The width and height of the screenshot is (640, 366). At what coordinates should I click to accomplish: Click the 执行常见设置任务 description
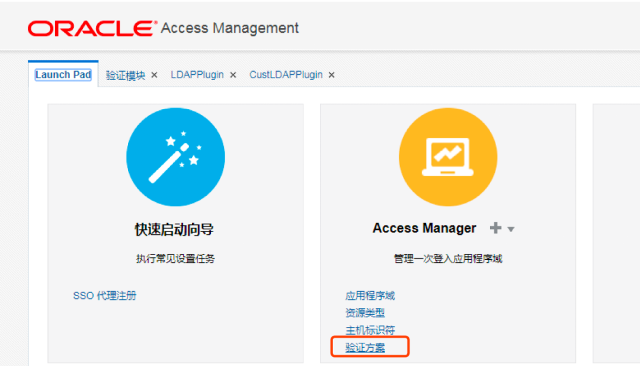(175, 259)
